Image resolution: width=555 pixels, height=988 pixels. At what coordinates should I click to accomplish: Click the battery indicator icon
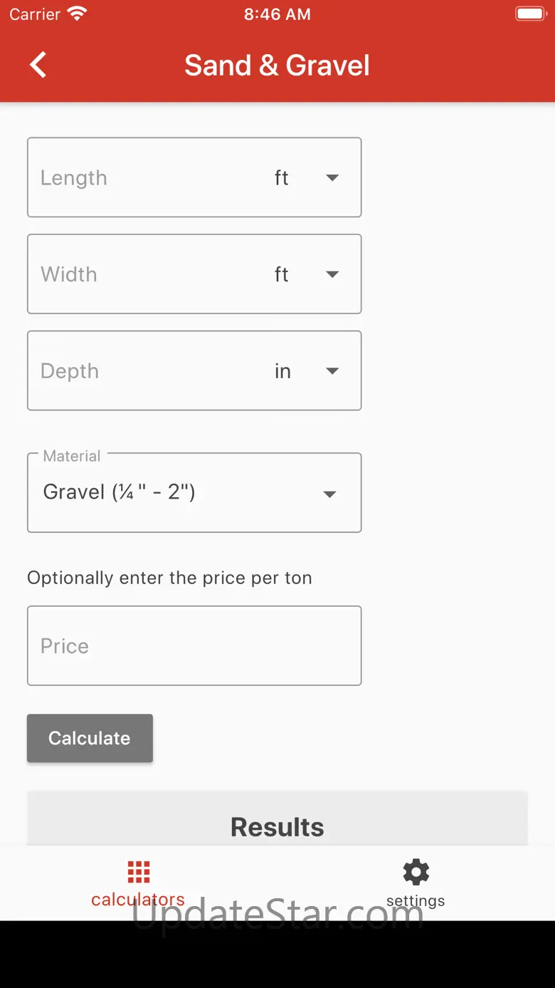[x=530, y=14]
